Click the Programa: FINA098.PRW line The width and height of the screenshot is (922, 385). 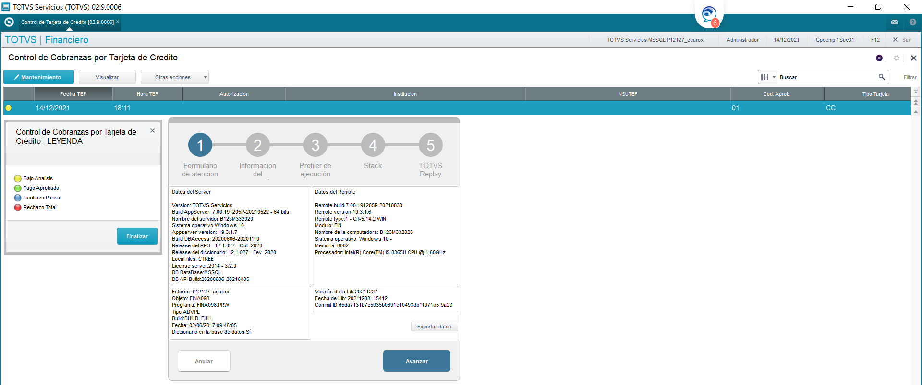point(200,305)
